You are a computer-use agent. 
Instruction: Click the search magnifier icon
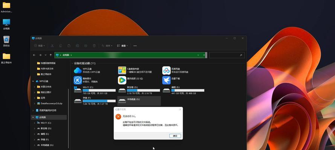[241, 55]
